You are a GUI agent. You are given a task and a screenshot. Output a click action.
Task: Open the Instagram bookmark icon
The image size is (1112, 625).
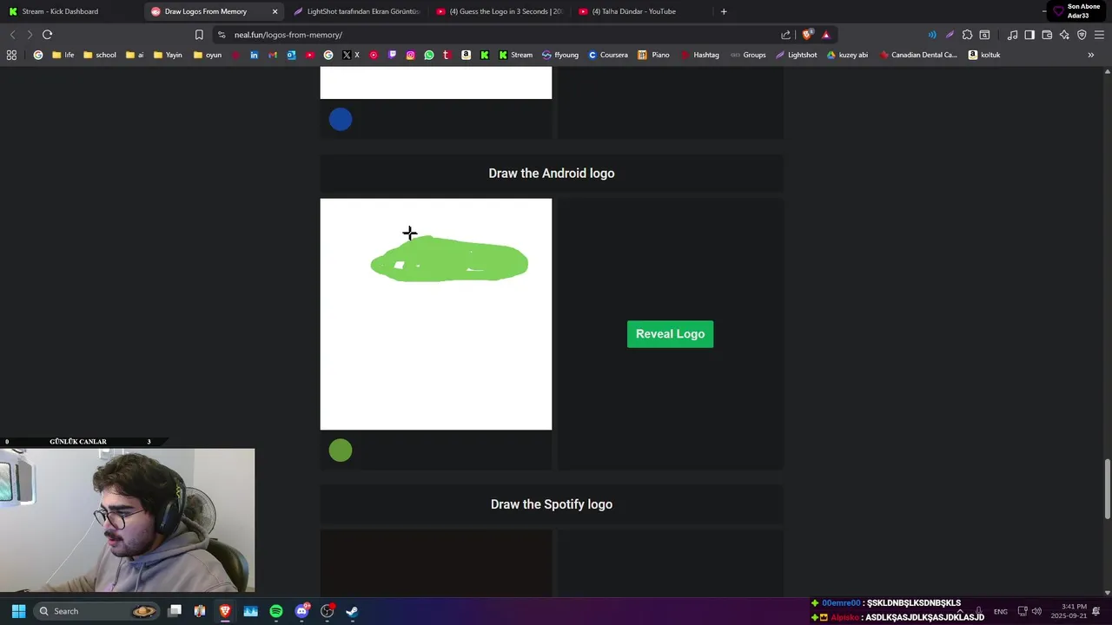click(411, 55)
